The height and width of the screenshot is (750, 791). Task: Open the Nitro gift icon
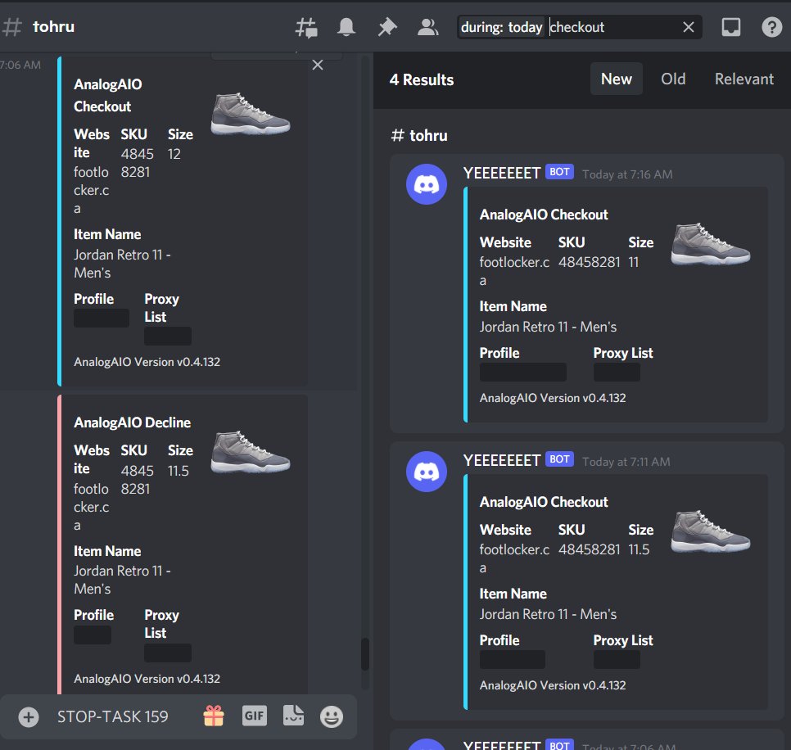tap(214, 716)
